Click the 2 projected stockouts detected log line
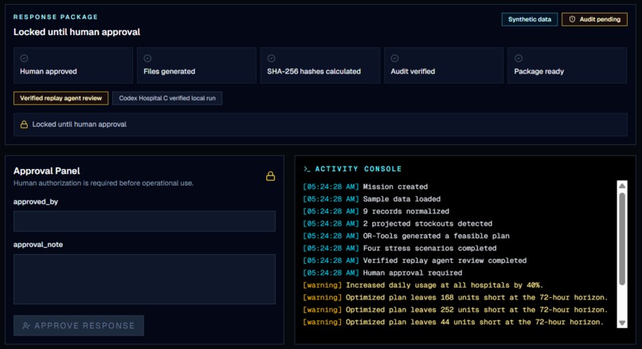642x349 pixels. pyautogui.click(x=397, y=224)
